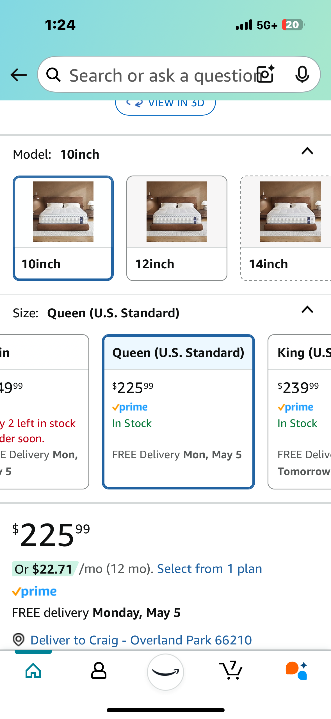Tap the Search or ask a question field
Screen dimensions: 331x719
pos(160,75)
